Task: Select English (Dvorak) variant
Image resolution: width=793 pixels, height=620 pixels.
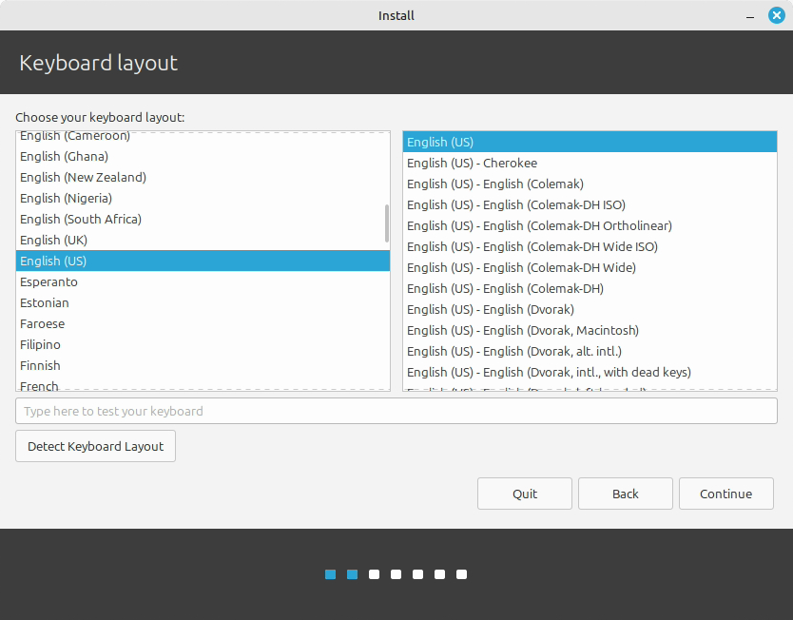Action: click(x=491, y=309)
